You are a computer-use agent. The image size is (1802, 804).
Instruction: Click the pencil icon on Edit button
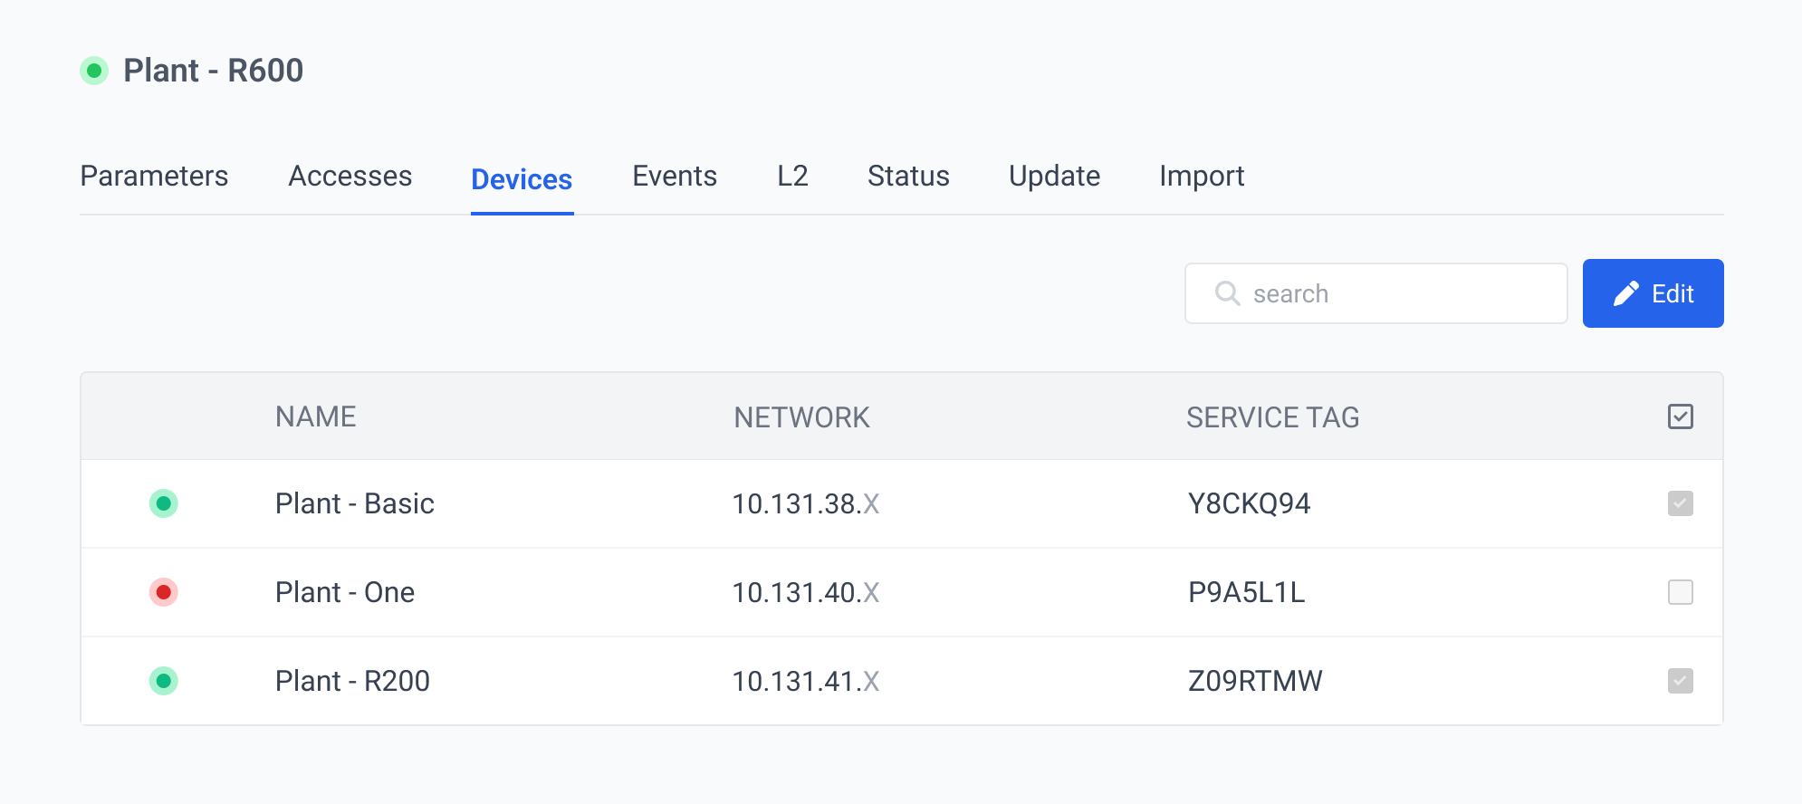pos(1625,293)
